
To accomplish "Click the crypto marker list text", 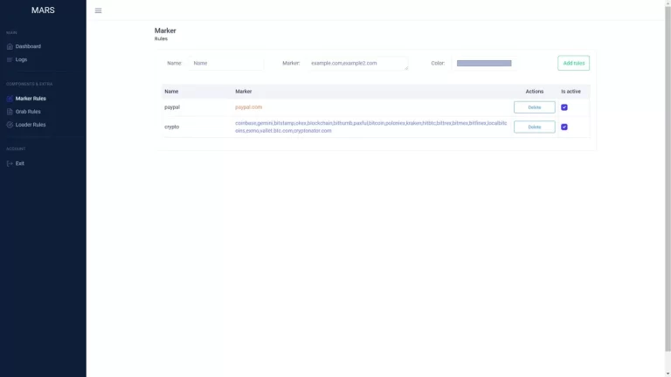I will (371, 127).
